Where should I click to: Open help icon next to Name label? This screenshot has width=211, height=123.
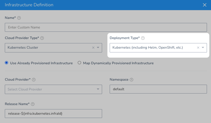click(x=19, y=18)
